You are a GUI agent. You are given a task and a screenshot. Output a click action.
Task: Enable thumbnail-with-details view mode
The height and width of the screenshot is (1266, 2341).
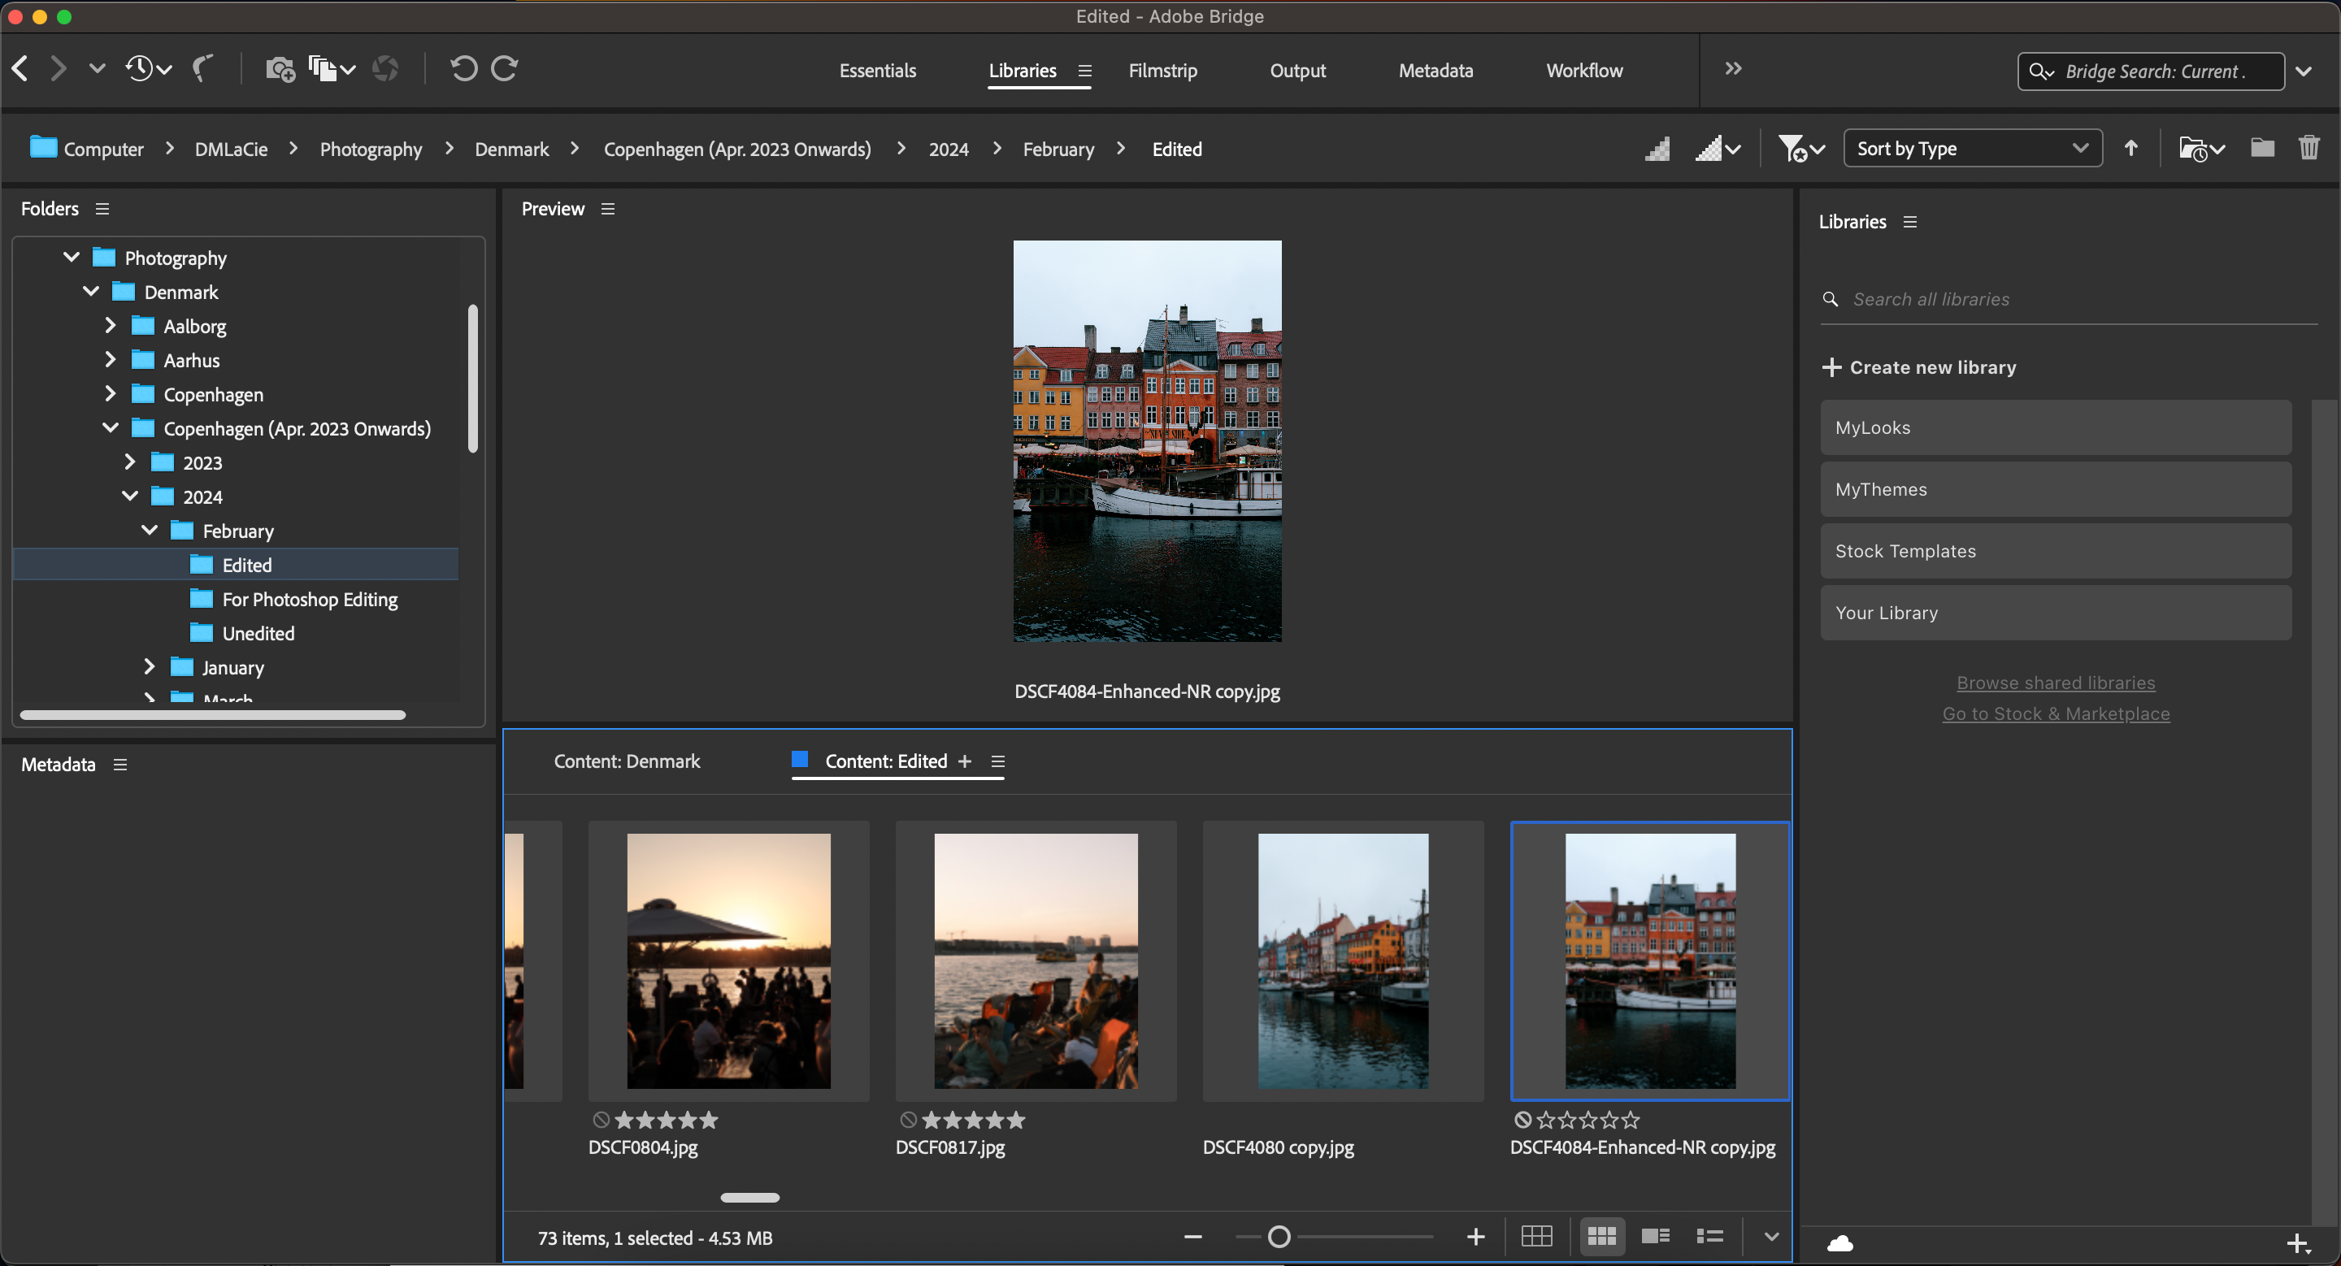1655,1236
